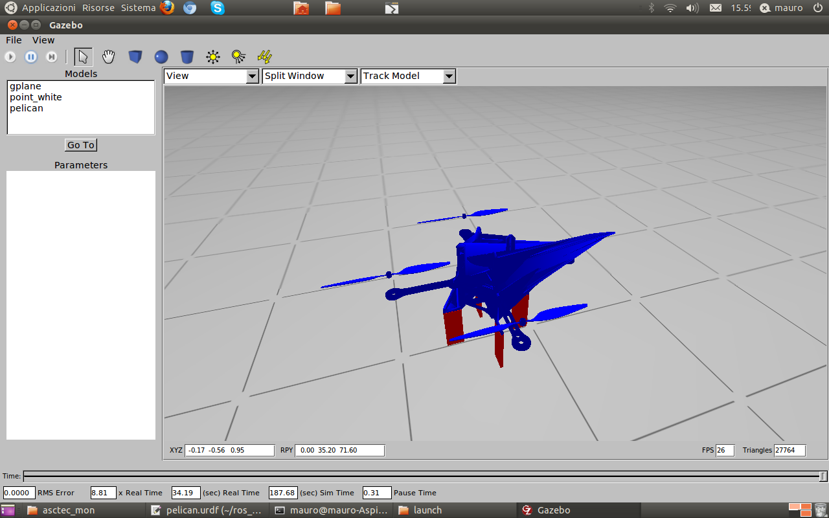Pause the simulation
Viewport: 829px width, 518px height.
click(x=31, y=57)
